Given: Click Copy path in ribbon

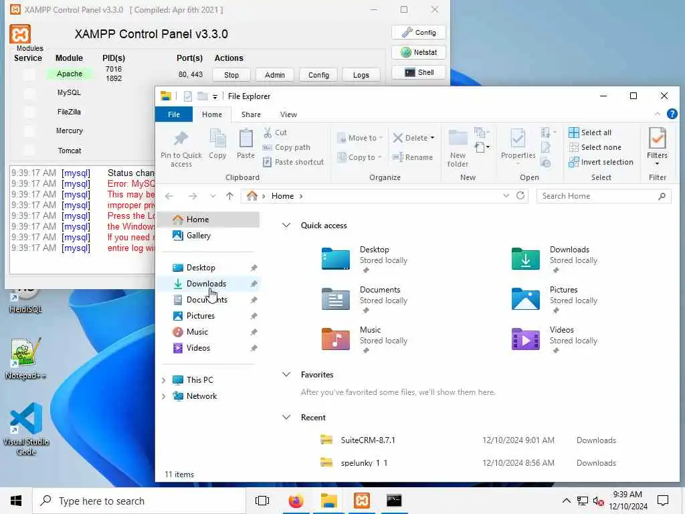Looking at the screenshot, I should [x=286, y=147].
